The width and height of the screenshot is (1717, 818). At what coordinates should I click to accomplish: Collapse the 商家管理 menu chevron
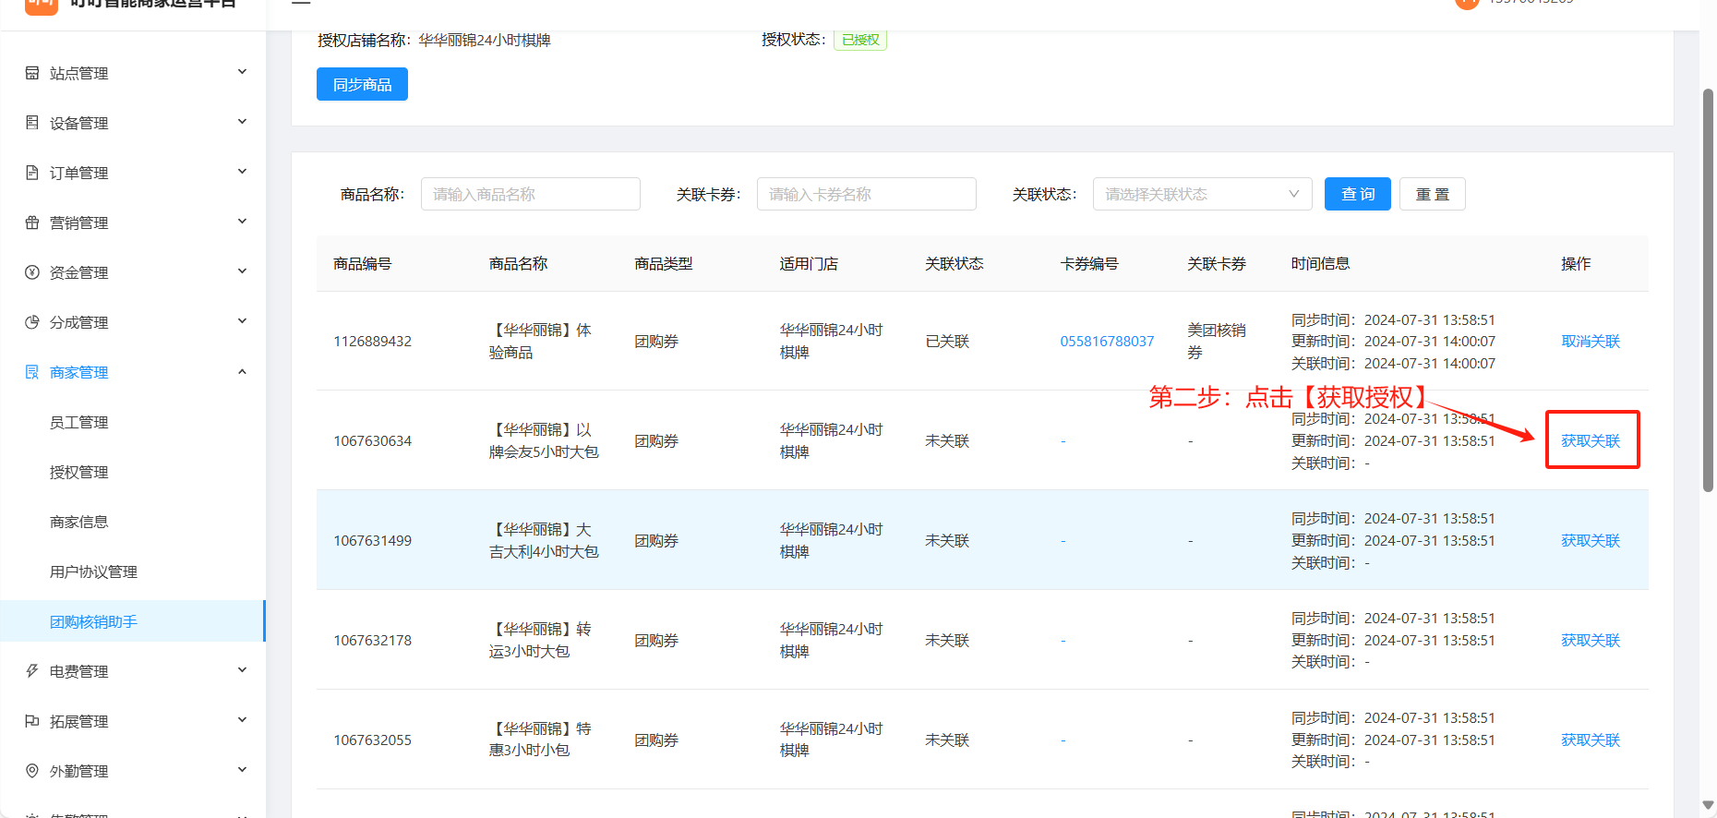pyautogui.click(x=242, y=372)
